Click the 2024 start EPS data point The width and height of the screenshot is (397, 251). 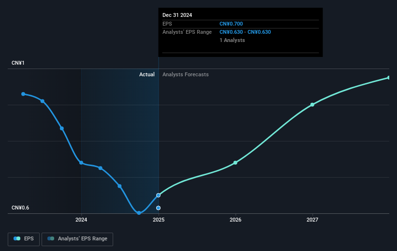(x=81, y=163)
